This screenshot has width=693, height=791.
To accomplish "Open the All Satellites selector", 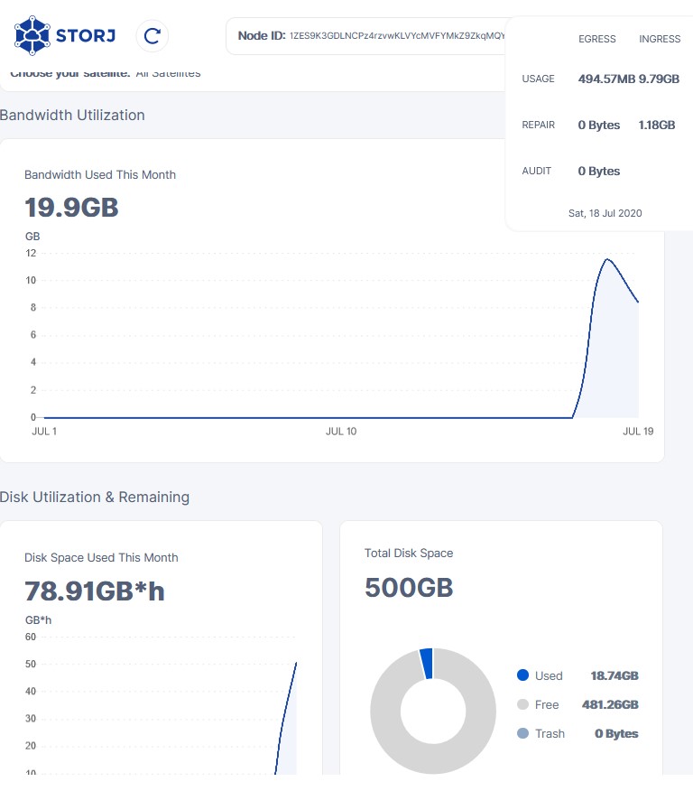I will pos(168,73).
